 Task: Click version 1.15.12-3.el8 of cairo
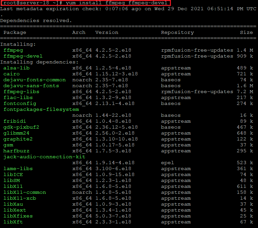[117, 74]
